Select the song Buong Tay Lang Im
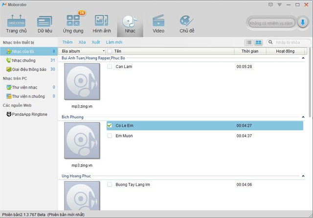The width and height of the screenshot is (313, 218). (x=133, y=184)
